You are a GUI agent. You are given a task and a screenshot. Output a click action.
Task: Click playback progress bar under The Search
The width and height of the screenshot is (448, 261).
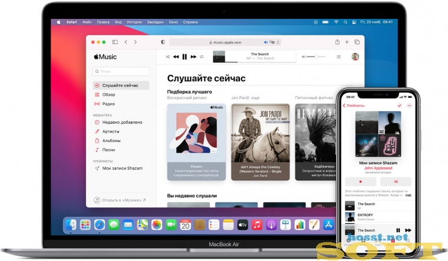point(261,62)
